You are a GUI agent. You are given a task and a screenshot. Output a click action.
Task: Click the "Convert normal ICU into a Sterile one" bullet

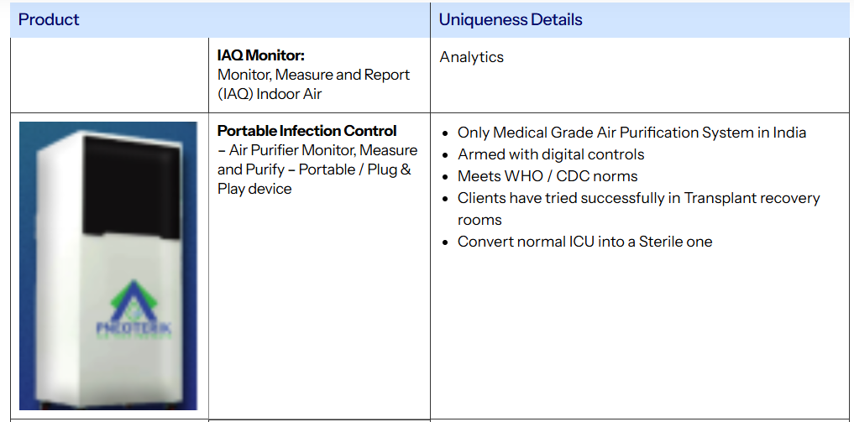584,242
